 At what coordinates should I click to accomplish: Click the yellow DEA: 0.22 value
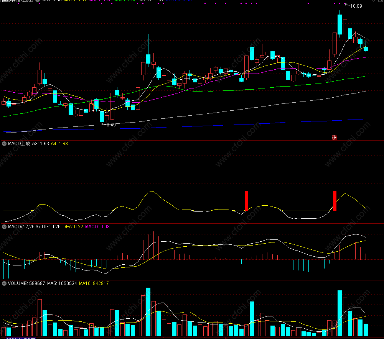pos(73,227)
